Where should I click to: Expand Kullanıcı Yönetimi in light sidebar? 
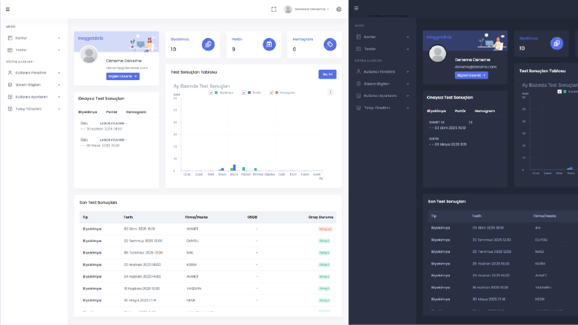[59, 73]
